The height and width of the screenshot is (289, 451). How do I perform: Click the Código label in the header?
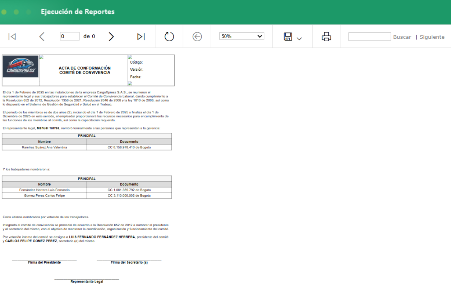[x=136, y=62]
